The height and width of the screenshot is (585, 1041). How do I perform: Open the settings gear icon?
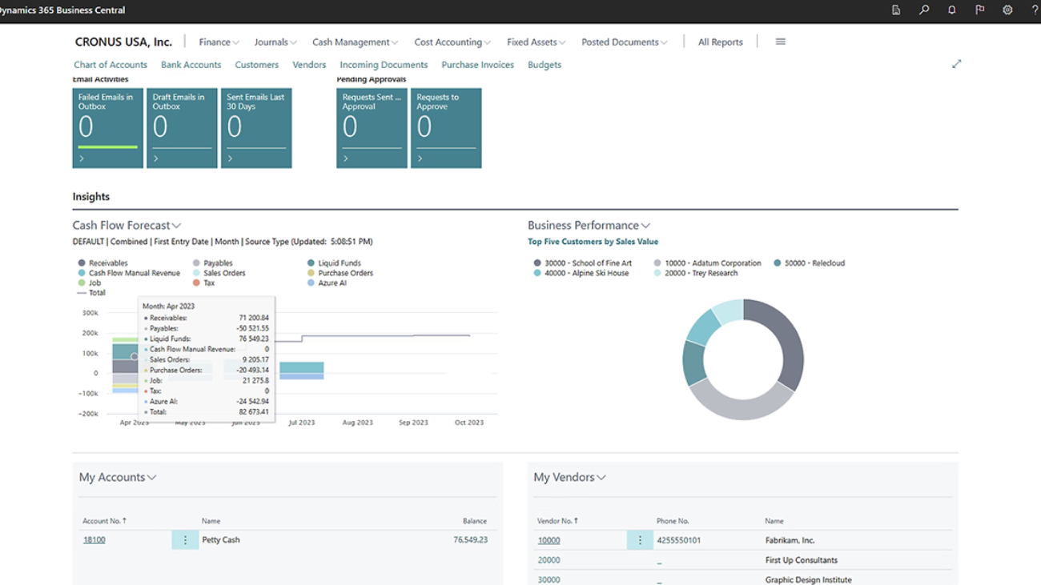point(1007,10)
